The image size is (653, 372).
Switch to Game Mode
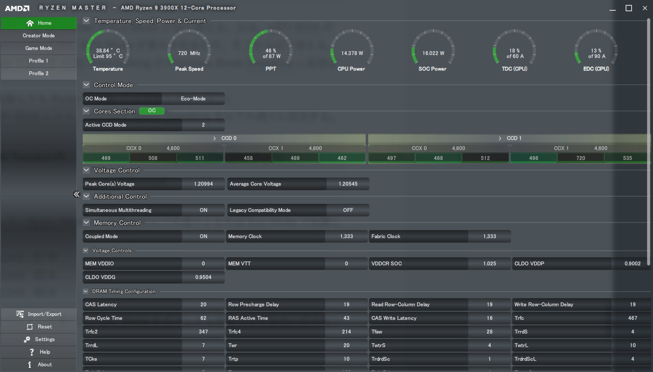tap(39, 48)
